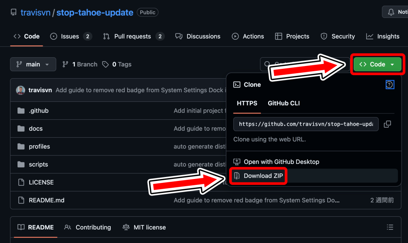
Task: Expand the main branch dropdown
Action: [33, 64]
